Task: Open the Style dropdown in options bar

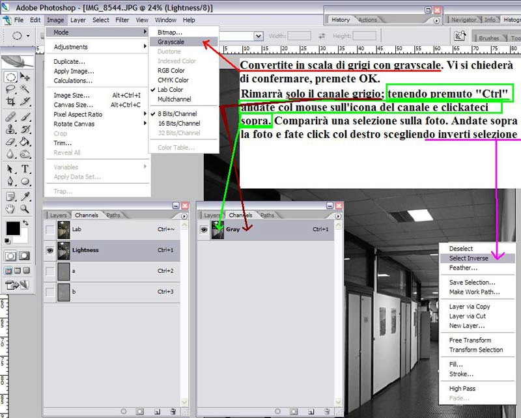Action: point(259,36)
